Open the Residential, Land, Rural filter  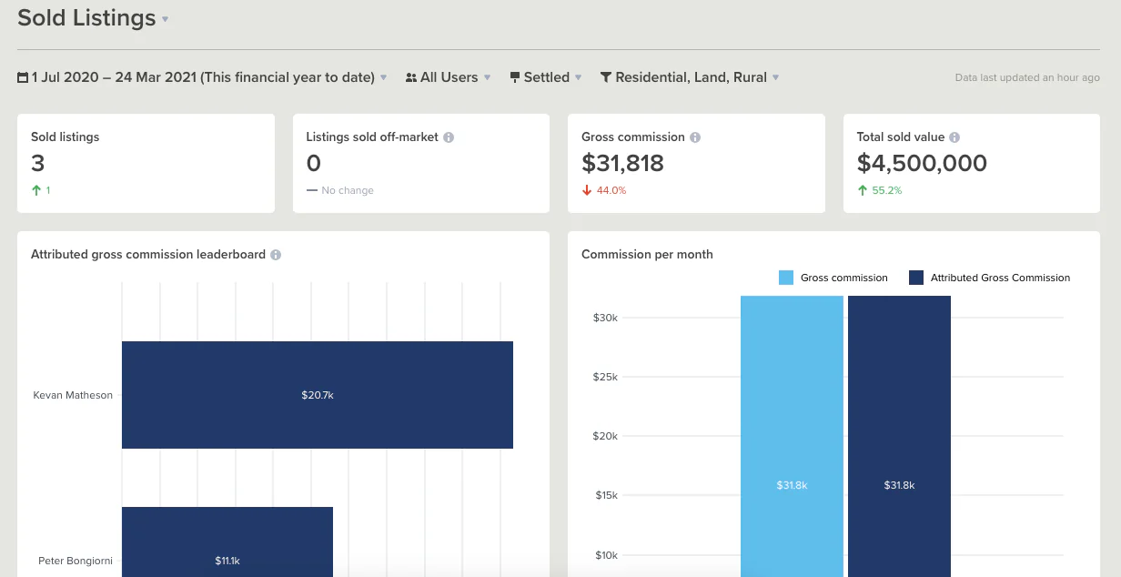[690, 77]
